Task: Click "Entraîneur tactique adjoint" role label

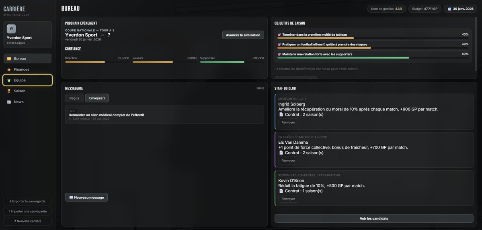Action: (x=303, y=137)
